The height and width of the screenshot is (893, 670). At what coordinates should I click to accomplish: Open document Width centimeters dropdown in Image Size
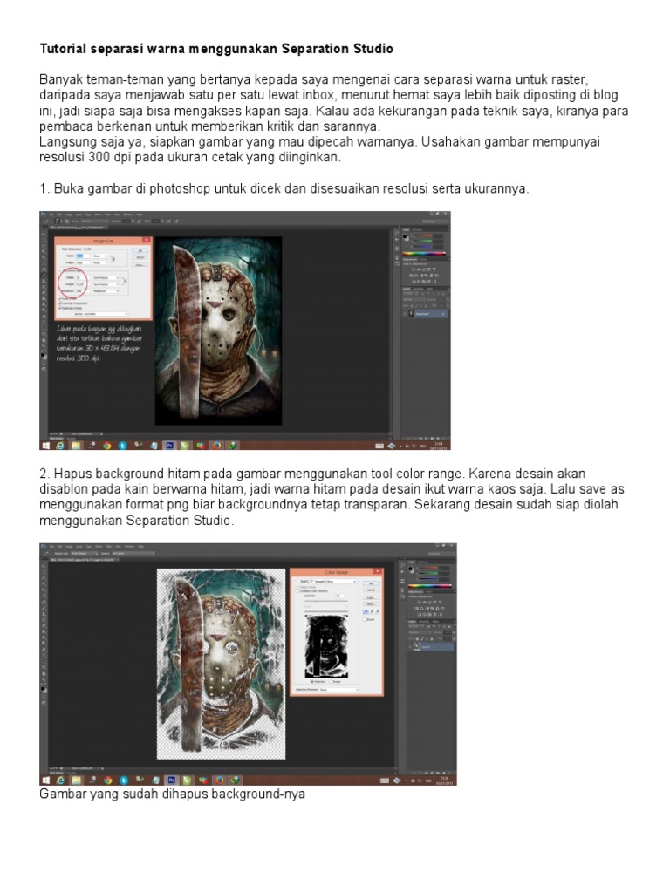tap(106, 278)
